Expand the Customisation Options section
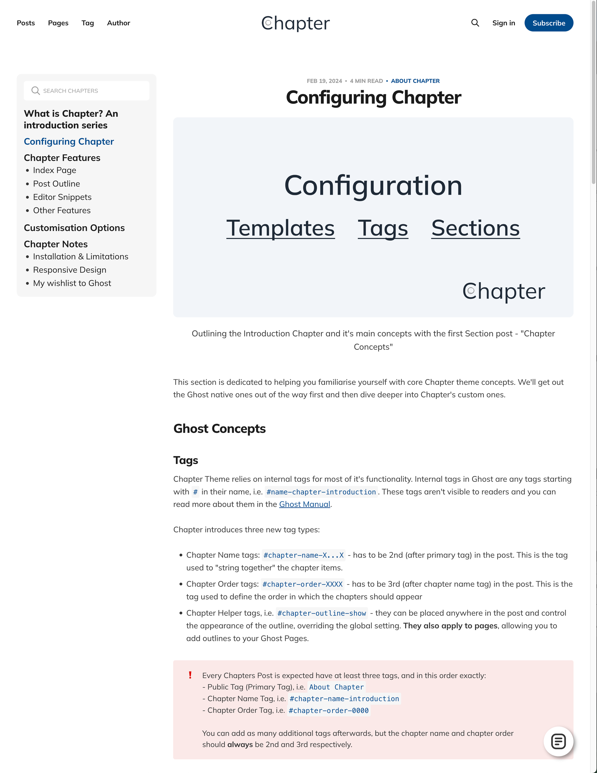Screen dimensions: 597x773 74,228
